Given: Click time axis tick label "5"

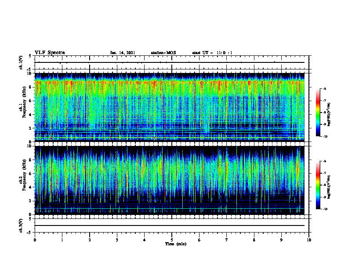Looking at the screenshot, I should point(172,240).
